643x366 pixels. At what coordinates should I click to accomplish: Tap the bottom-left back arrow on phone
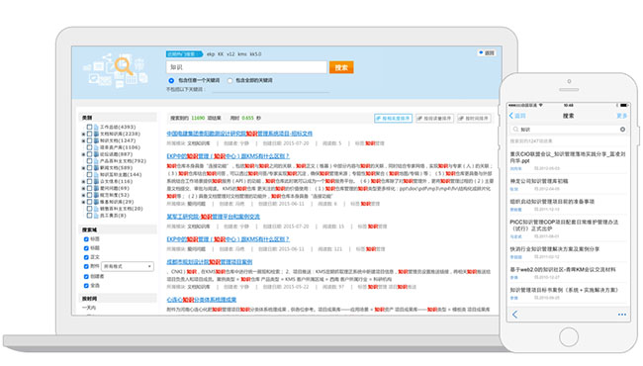514,315
